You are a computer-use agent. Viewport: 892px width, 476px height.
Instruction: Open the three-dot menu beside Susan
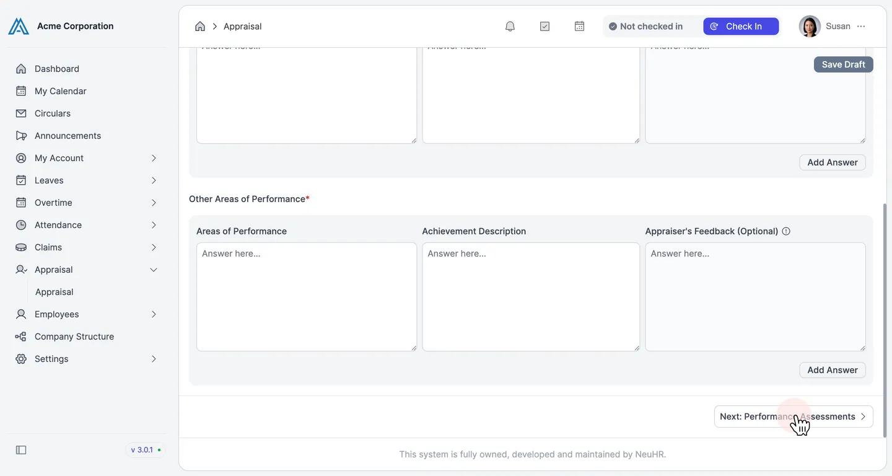pyautogui.click(x=861, y=26)
